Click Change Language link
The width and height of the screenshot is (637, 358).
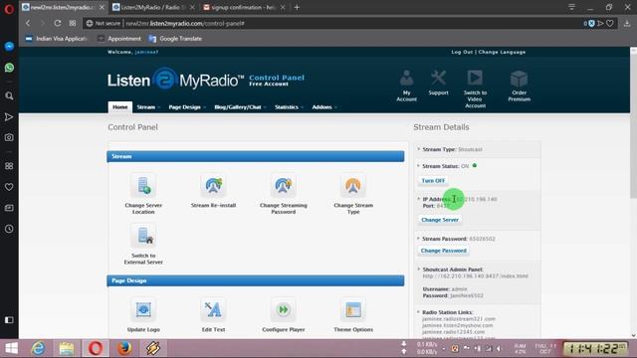(x=502, y=52)
